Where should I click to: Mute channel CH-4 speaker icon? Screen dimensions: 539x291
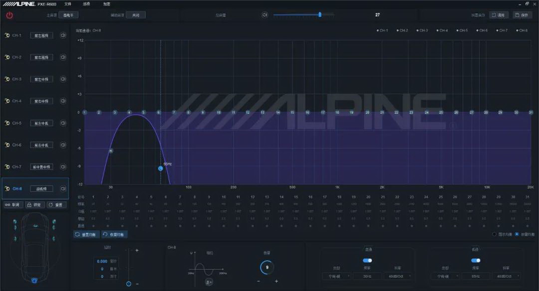coord(63,101)
